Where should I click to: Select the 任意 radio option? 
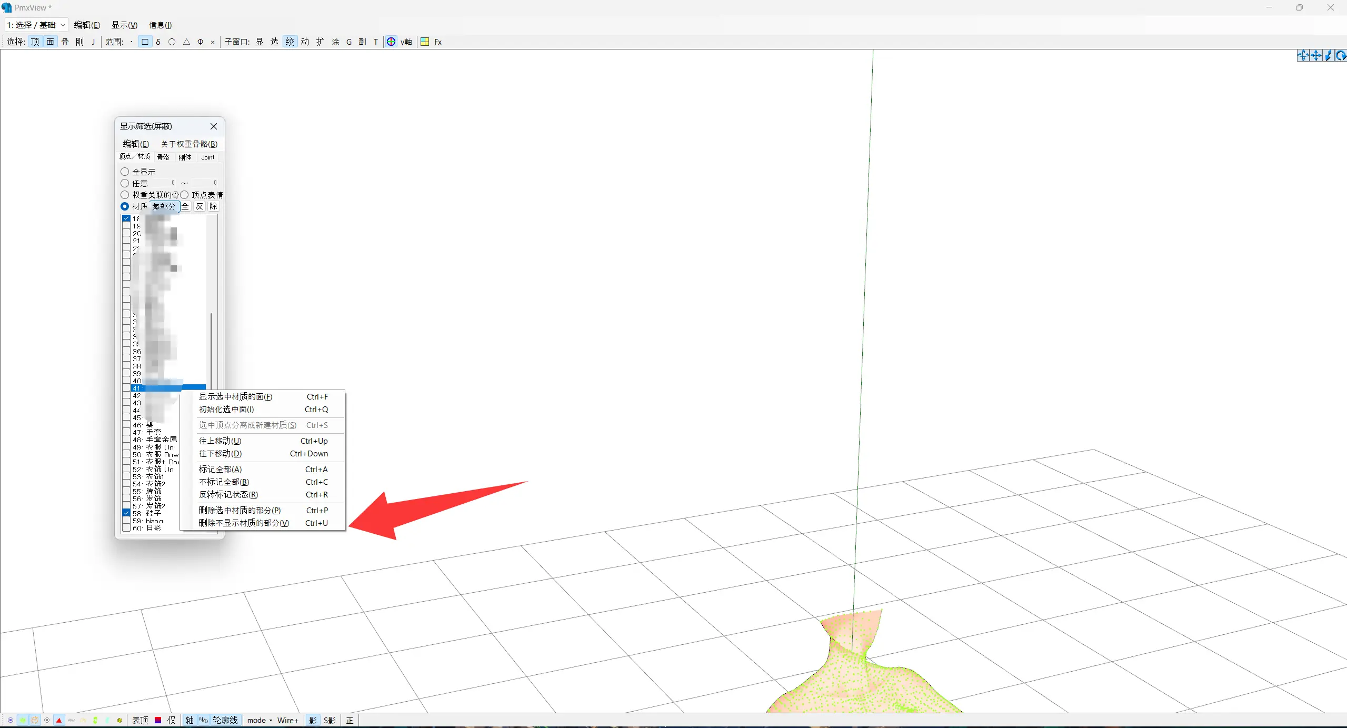(125, 183)
